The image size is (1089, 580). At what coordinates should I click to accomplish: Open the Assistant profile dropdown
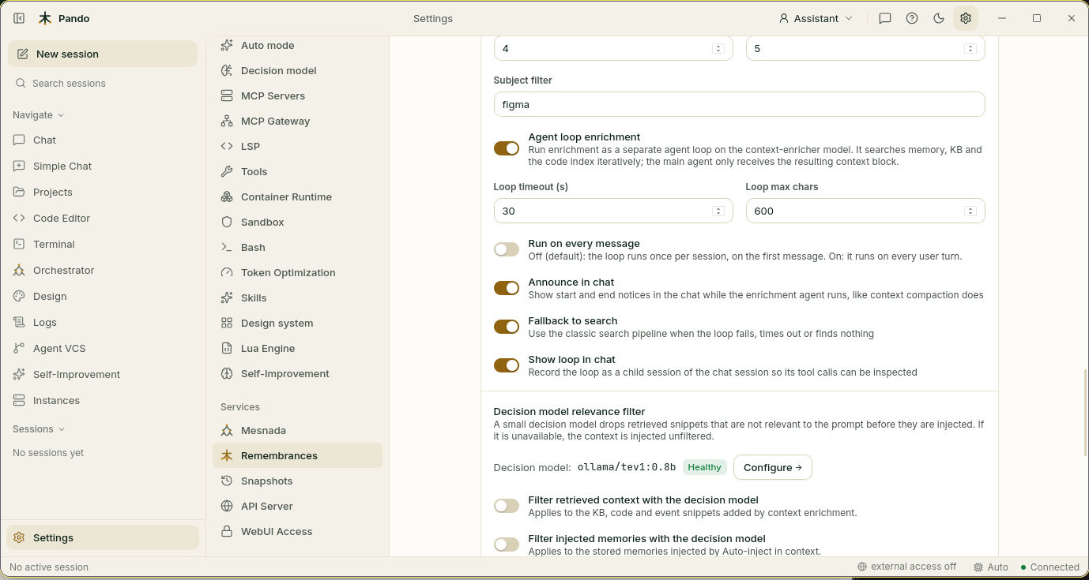(x=816, y=18)
